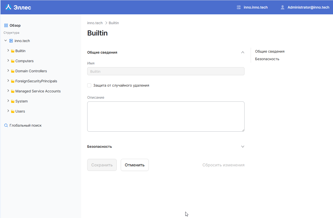Open Безопасность in the right navigation
The height and width of the screenshot is (218, 333).
tap(267, 59)
